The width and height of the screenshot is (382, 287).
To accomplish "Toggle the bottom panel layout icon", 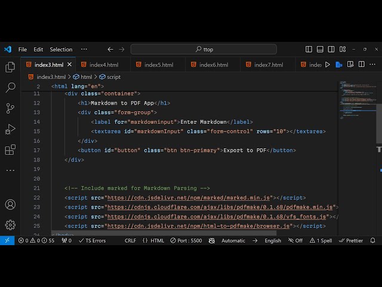I will point(322,50).
